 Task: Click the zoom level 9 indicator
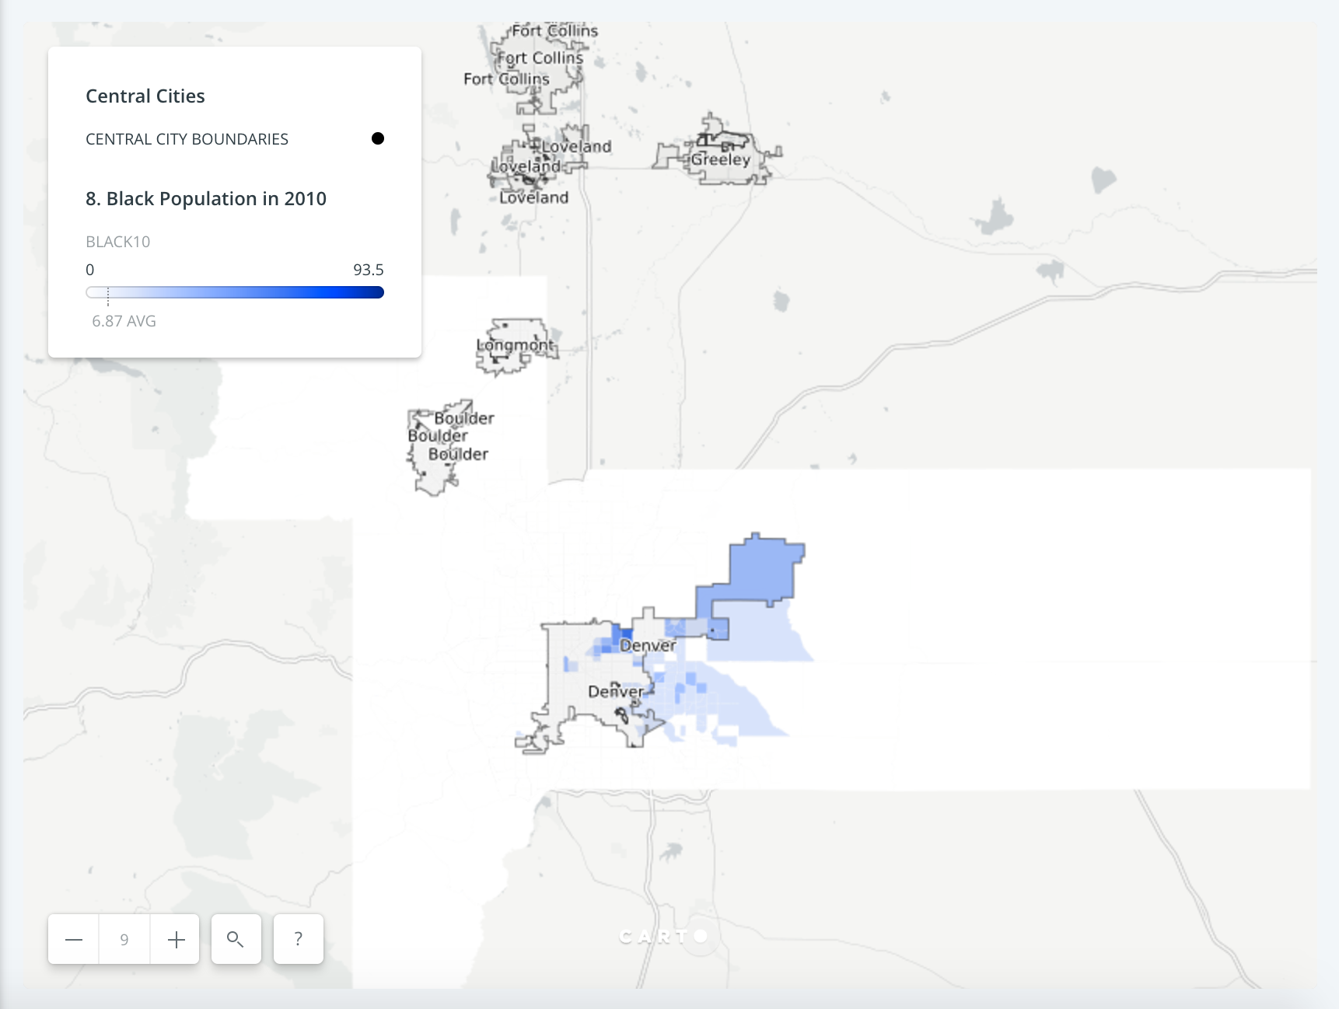tap(124, 939)
